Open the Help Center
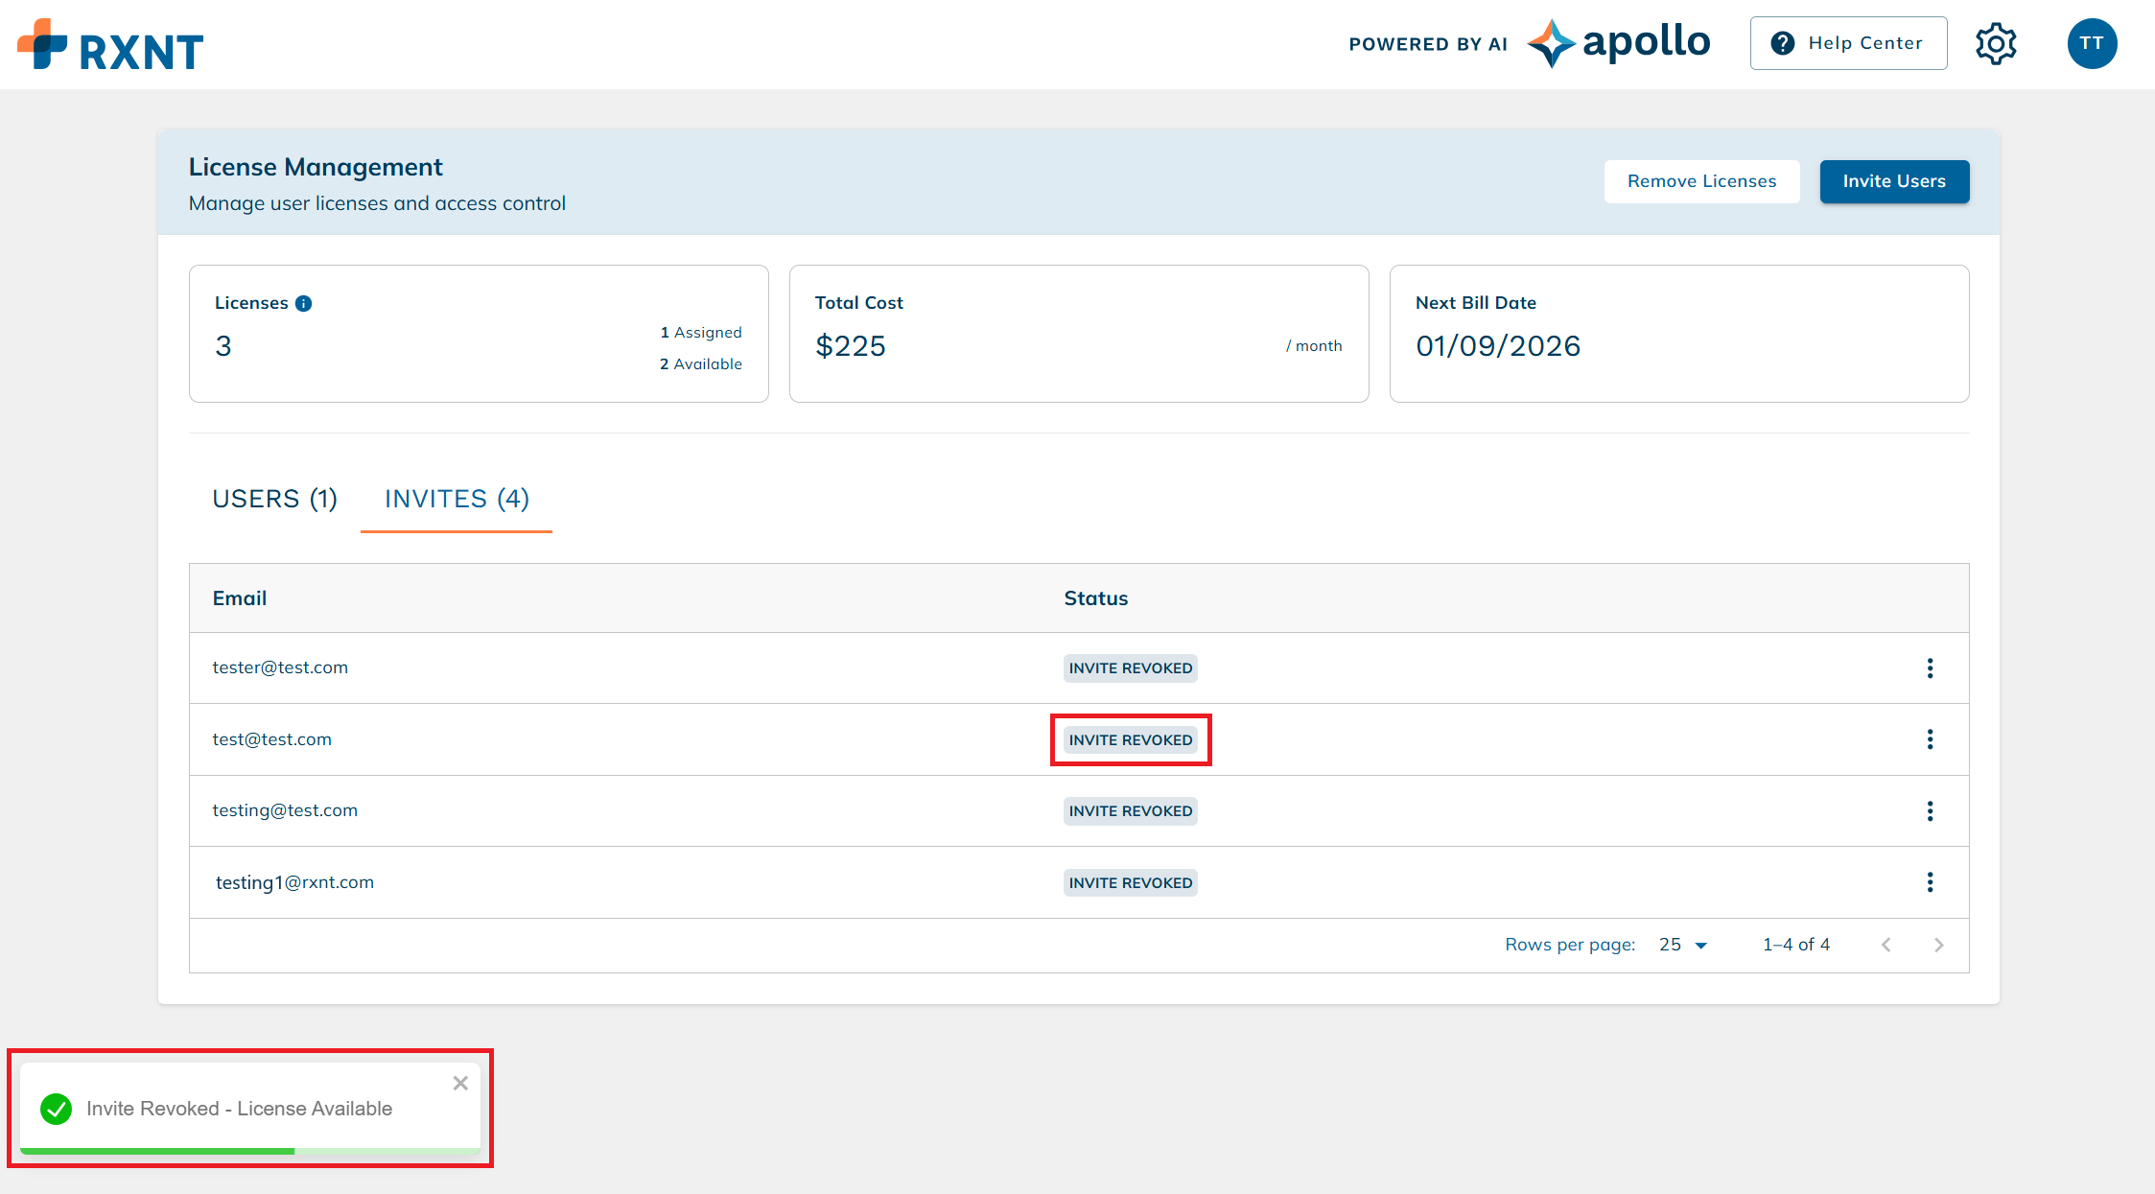 point(1848,43)
